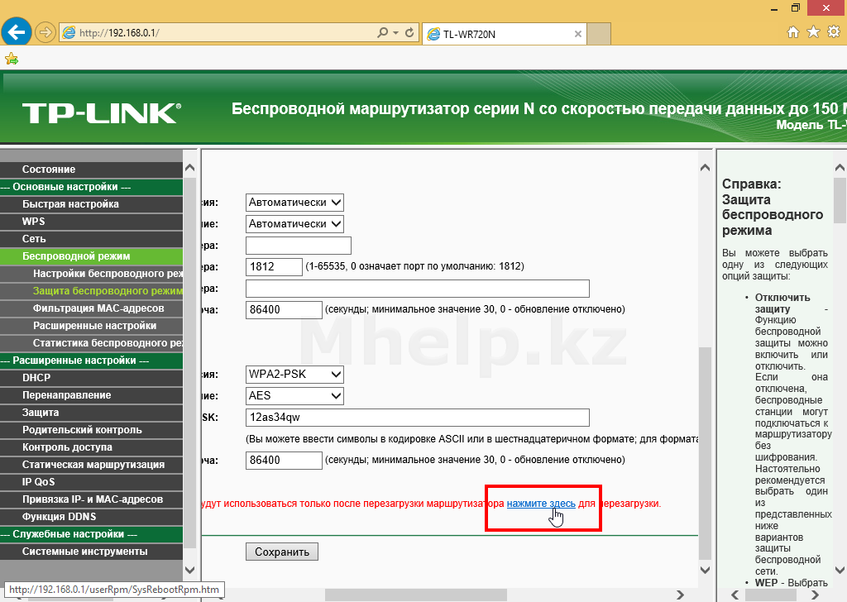Click main content vertical scrollbar thumb
Screen dimensions: 847x602
click(705, 453)
